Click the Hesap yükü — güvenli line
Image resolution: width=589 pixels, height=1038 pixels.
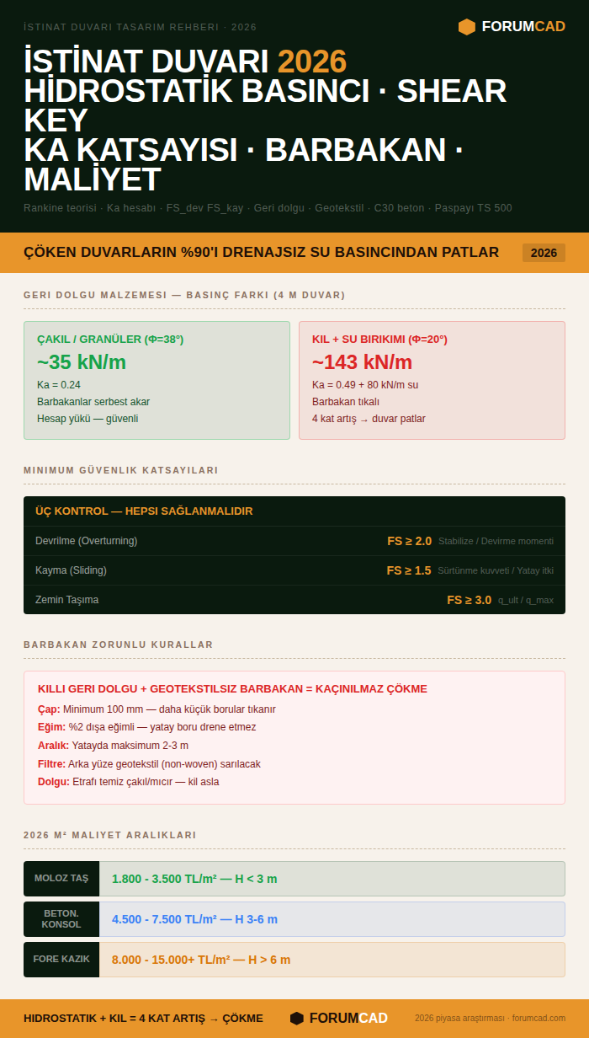coord(88,419)
